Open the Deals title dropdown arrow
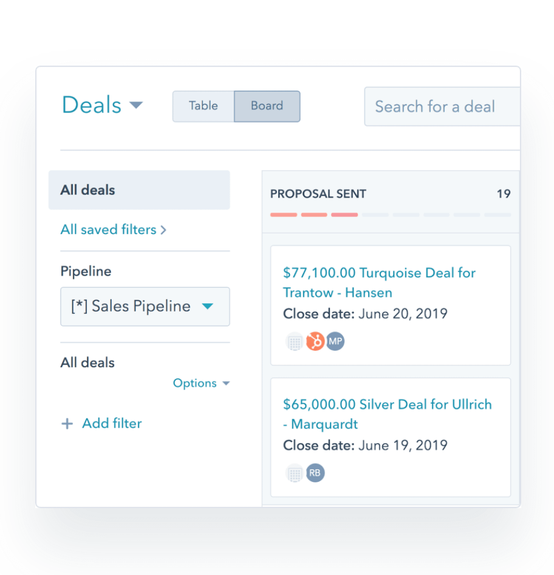The image size is (554, 575). point(136,105)
